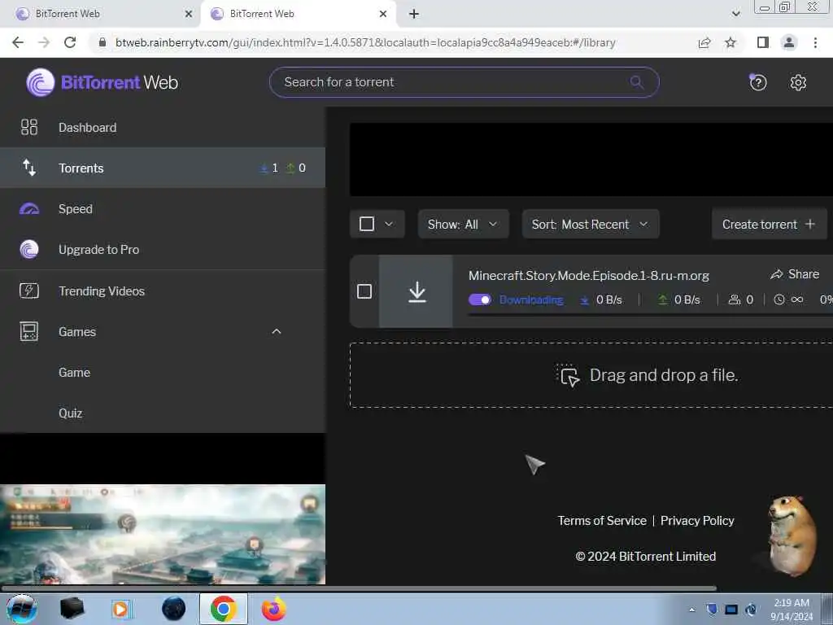
Task: Reload the page with refresh icon
Action: (x=70, y=42)
